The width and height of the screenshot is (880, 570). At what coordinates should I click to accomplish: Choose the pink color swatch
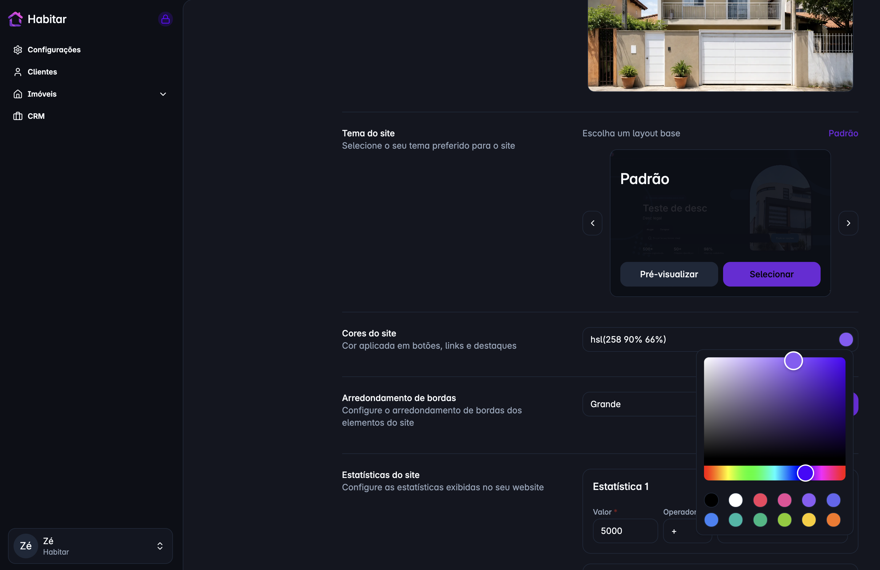pyautogui.click(x=785, y=501)
